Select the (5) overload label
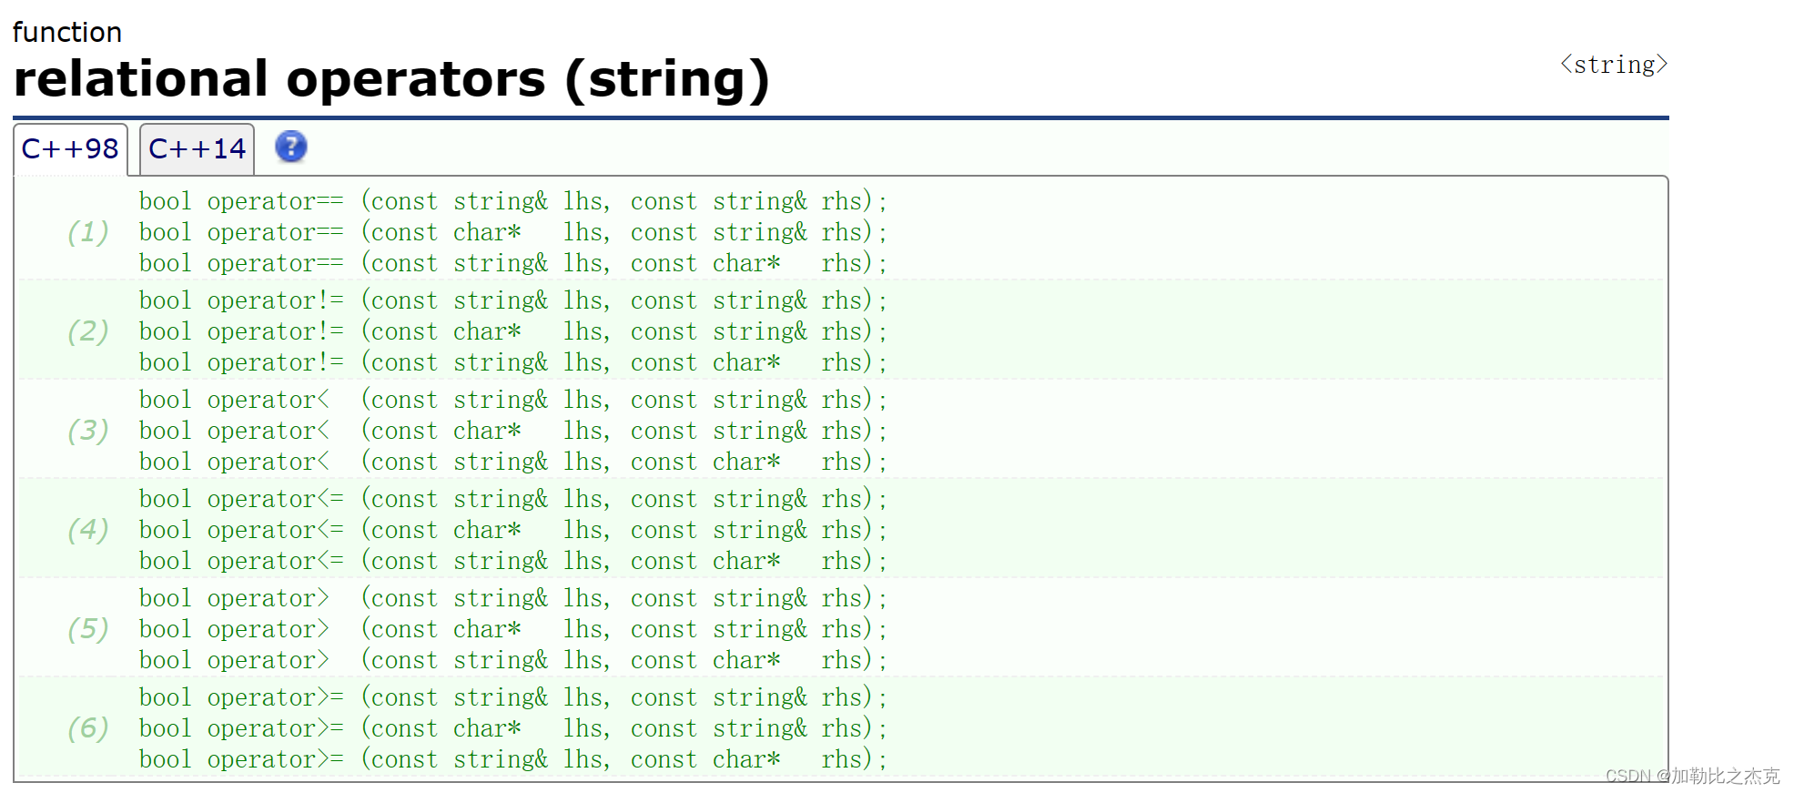1794x793 pixels. [88, 629]
